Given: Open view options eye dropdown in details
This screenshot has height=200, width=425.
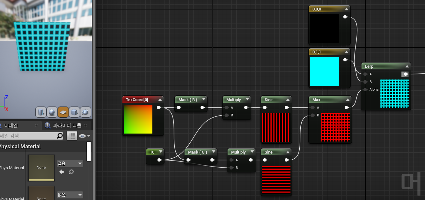Looking at the screenshot, I should tap(84, 136).
